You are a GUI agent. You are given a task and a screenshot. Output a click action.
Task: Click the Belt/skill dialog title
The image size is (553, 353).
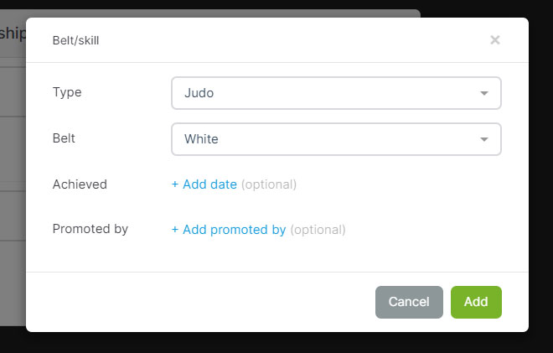click(x=75, y=40)
